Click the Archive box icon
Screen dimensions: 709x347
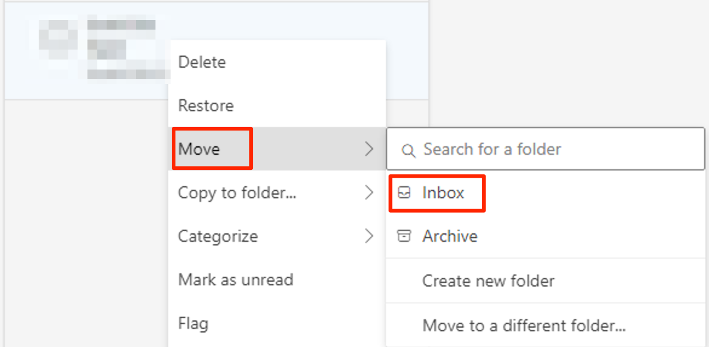(x=404, y=236)
